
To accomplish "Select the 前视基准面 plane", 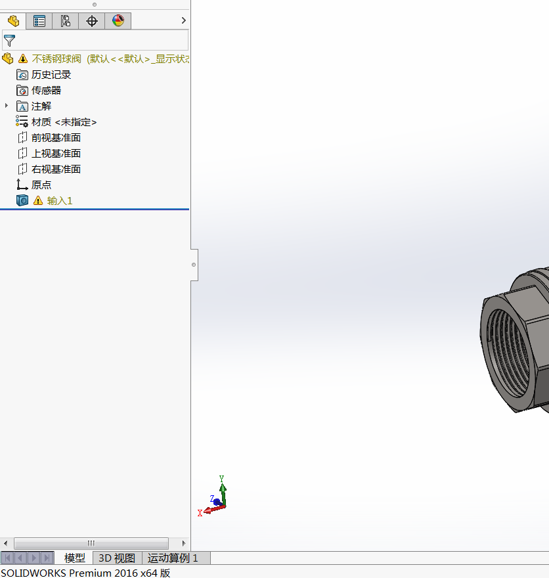I will coord(56,137).
